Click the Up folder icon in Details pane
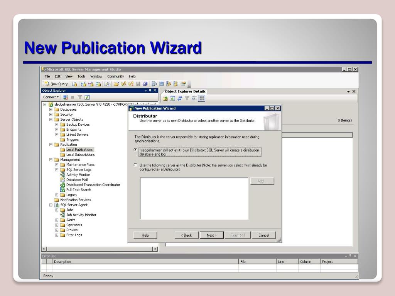This screenshot has width=395, height=296. (165, 98)
